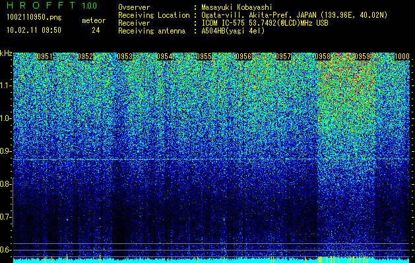Click the 0958 time marker

point(323,57)
